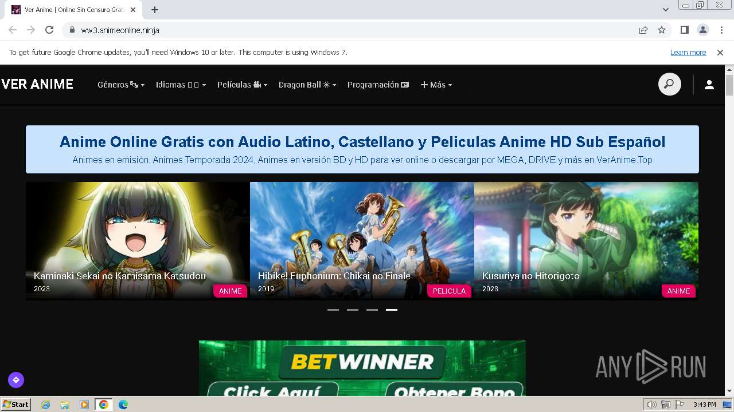Click the browser back arrow
This screenshot has height=412, width=734.
pos(13,30)
